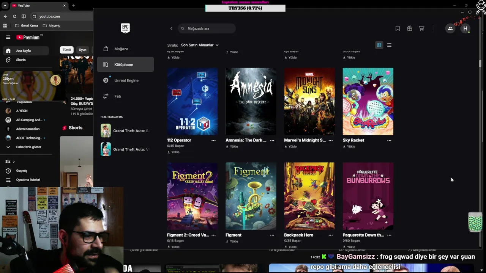Open a new browser tab
Image resolution: width=486 pixels, height=273 pixels.
pos(73,6)
